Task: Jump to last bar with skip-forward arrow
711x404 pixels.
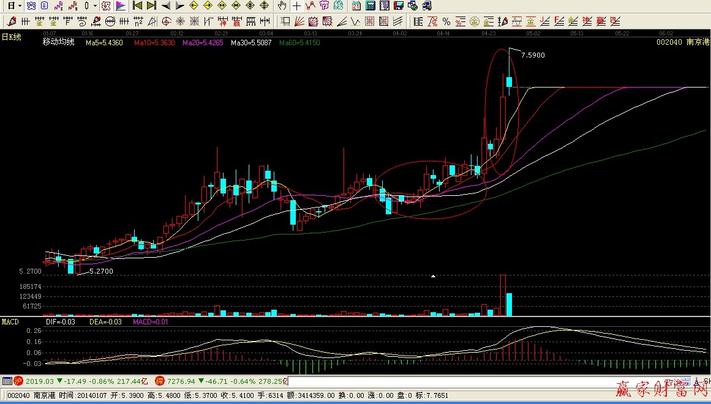Action: tap(151, 6)
